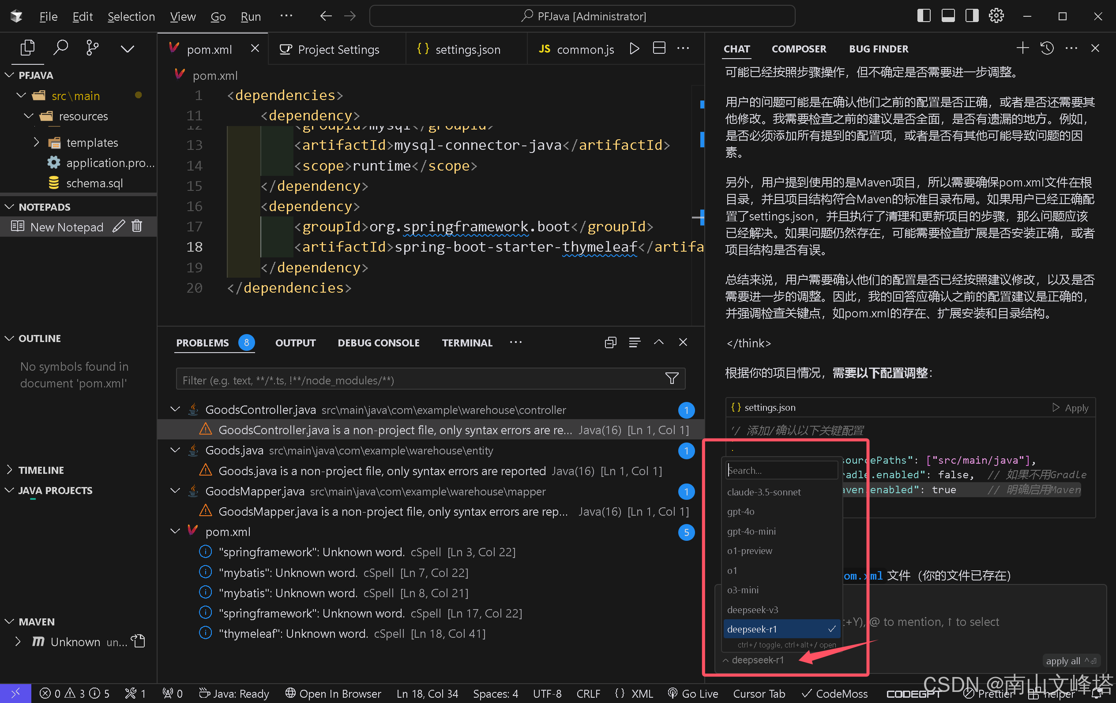Toggle the bottom panel layout icon
Image resolution: width=1116 pixels, height=703 pixels.
[x=948, y=16]
